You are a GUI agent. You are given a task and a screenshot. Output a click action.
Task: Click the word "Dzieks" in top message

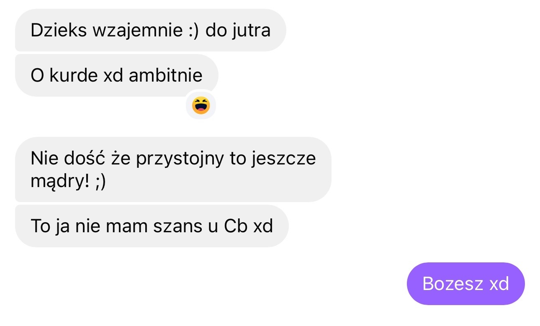point(58,31)
